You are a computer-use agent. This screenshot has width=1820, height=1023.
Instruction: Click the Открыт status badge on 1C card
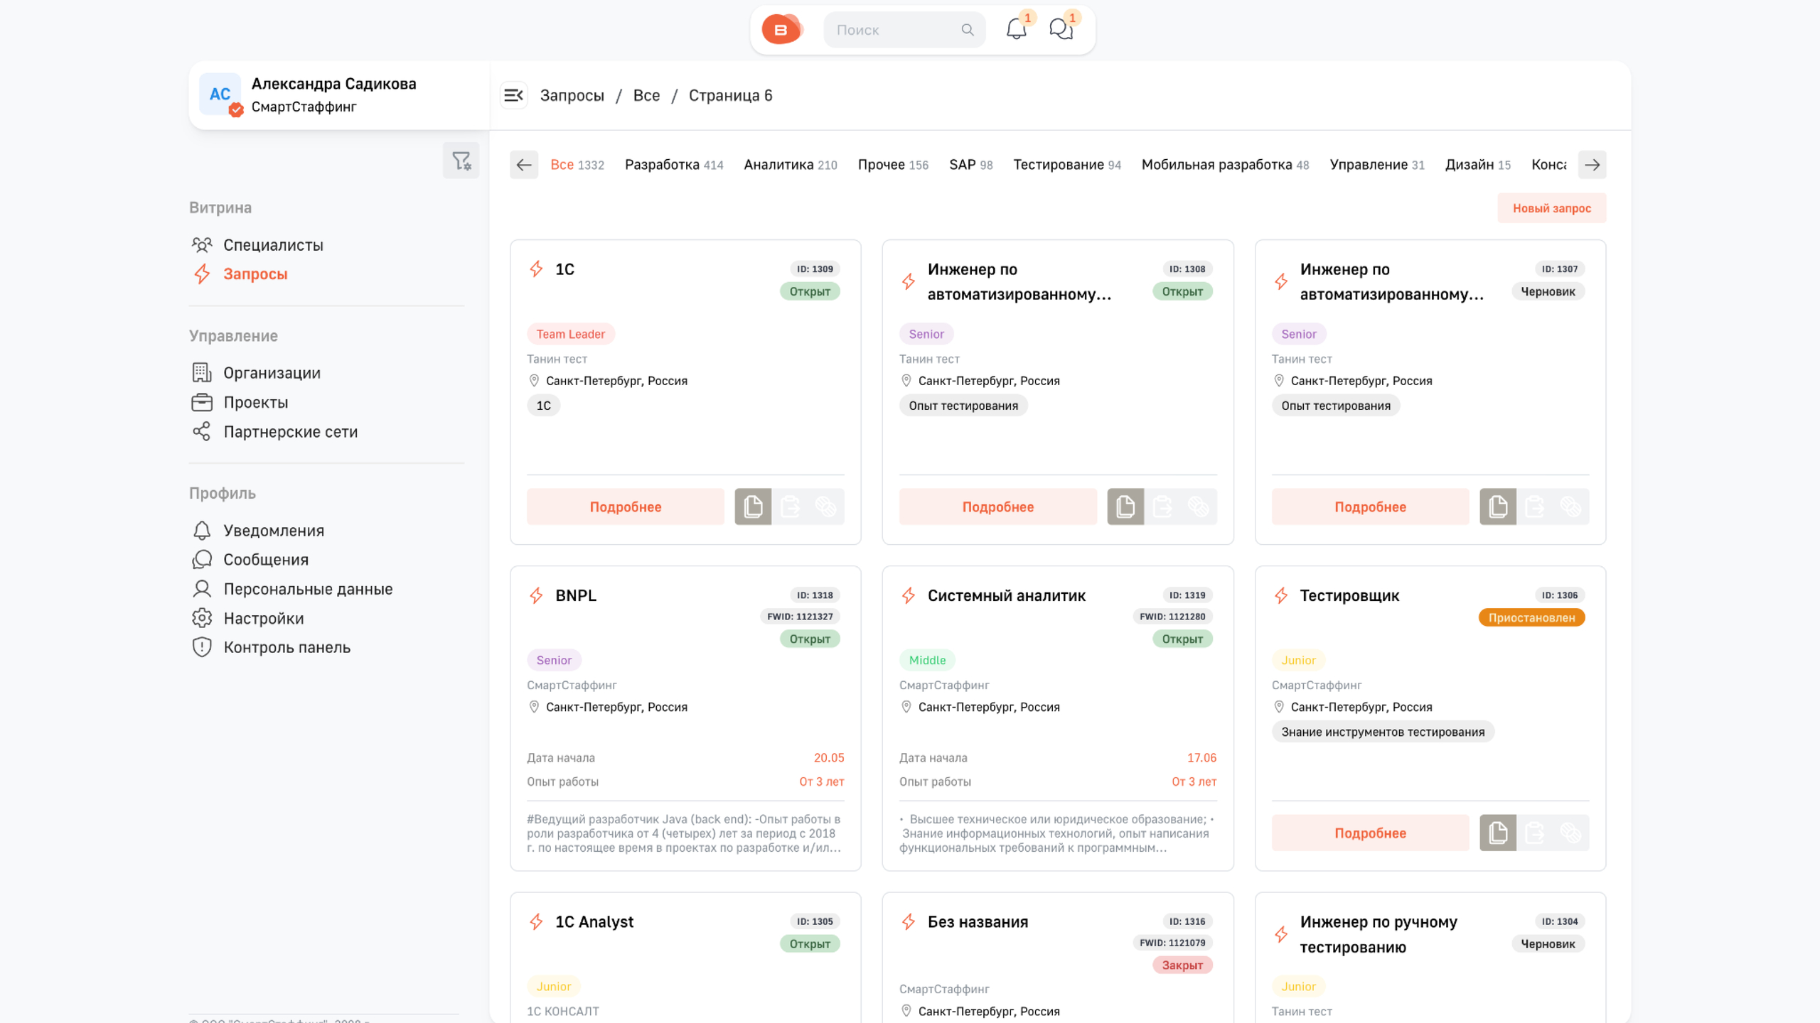[x=810, y=291]
